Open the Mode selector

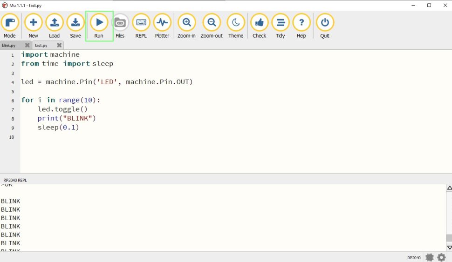[10, 26]
